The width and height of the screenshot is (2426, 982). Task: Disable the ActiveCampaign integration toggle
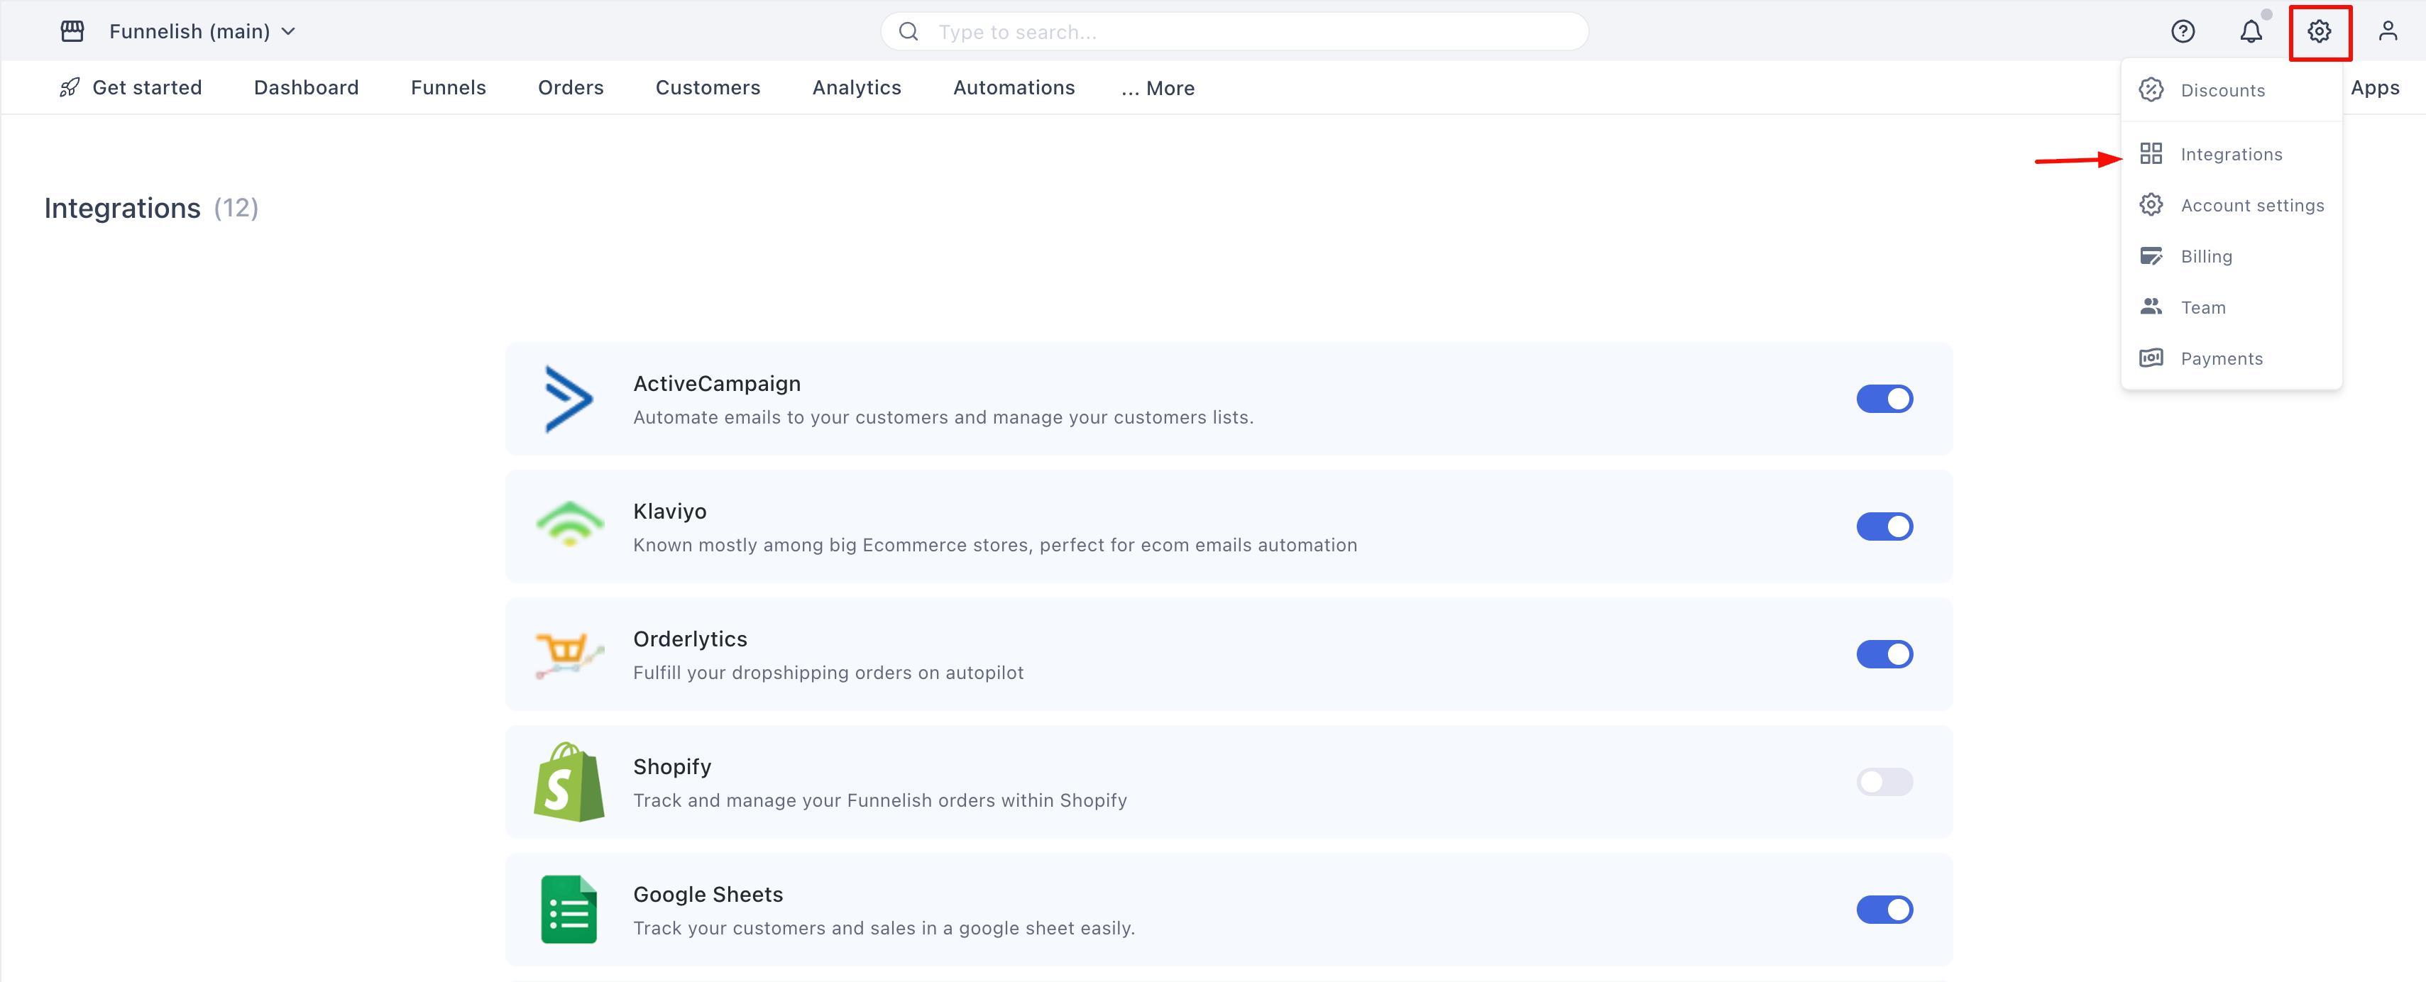pos(1884,399)
